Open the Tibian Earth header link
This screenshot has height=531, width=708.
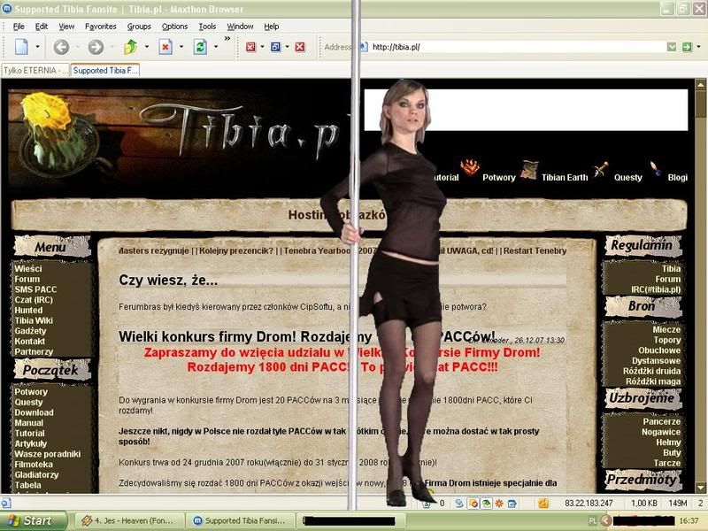565,178
